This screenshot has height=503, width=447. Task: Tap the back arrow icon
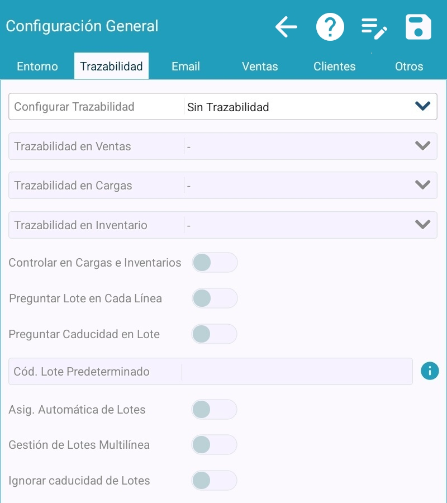coord(286,27)
